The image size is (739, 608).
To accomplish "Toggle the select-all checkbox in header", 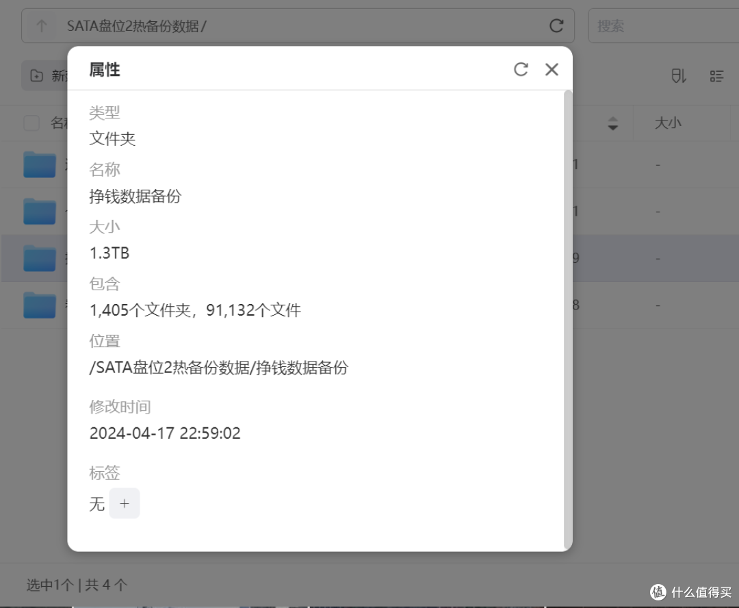I will pos(31,123).
